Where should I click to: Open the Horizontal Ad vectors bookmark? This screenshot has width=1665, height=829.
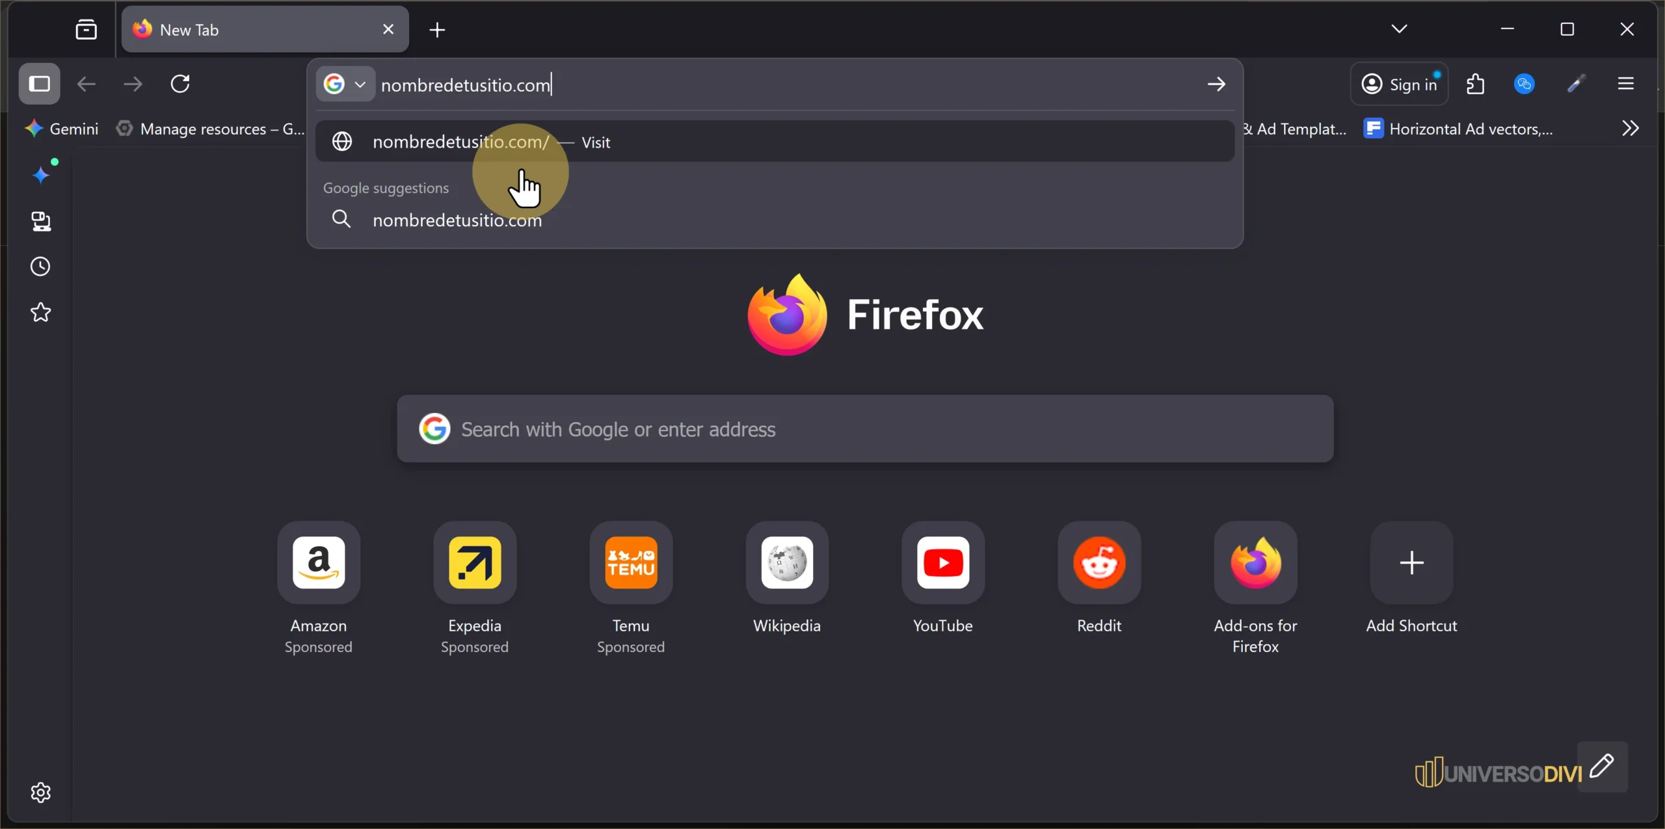click(x=1458, y=129)
